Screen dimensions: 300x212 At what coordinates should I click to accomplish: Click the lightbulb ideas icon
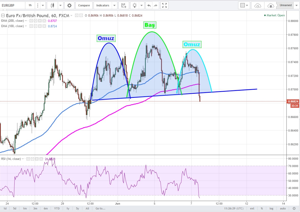(x=135, y=5)
